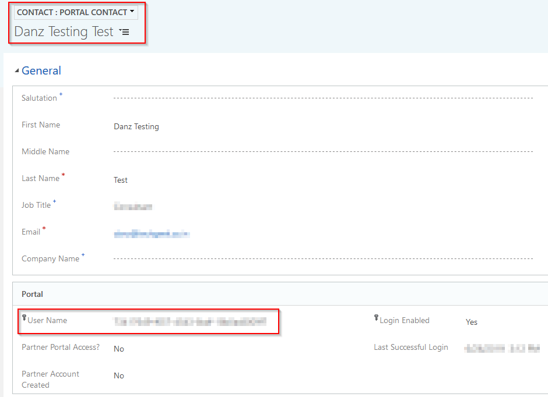The image size is (548, 397).
Task: Click the blurred Job Title value
Action: (133, 206)
